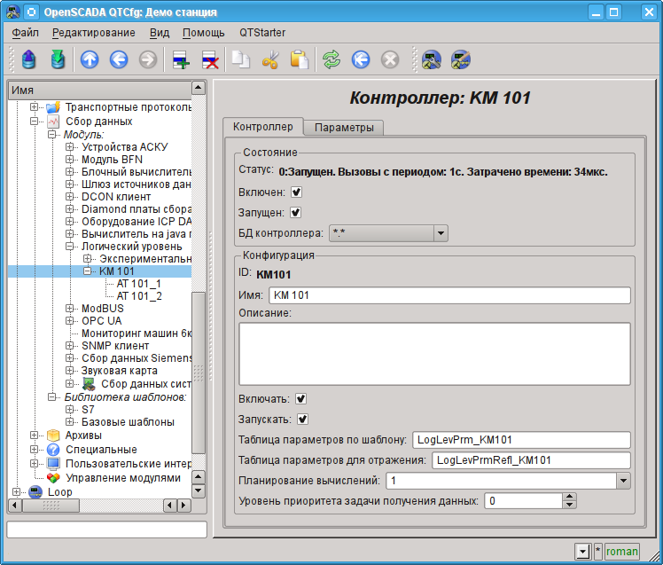Viewport: 663px width, 565px height.
Task: Toggle the Запускать checkbox
Action: pos(302,420)
